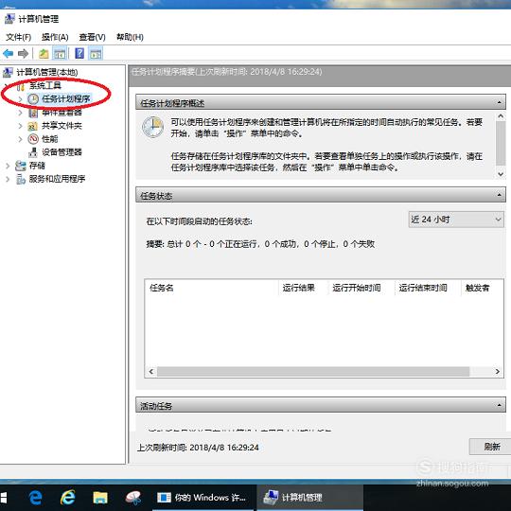Click the 计算机管理(本地) root icon

click(9, 72)
